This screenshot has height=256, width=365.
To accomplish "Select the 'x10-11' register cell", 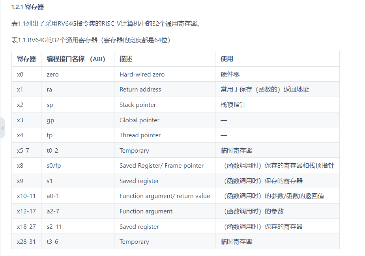I will point(26,196).
